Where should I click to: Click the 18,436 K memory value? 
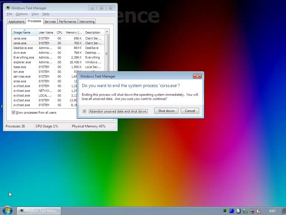75,62
